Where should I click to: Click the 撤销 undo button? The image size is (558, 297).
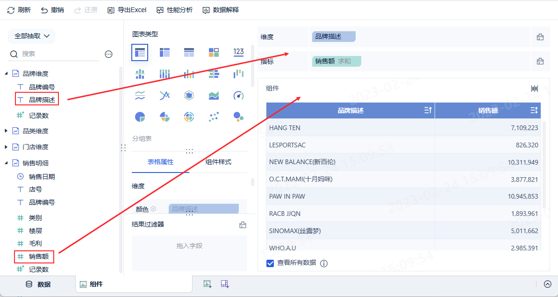click(x=52, y=10)
